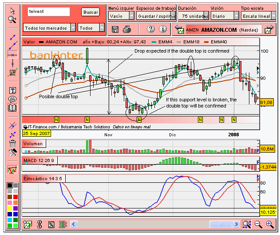Pick the dark green color swatch
The image size is (280, 235).
[x=16, y=220]
